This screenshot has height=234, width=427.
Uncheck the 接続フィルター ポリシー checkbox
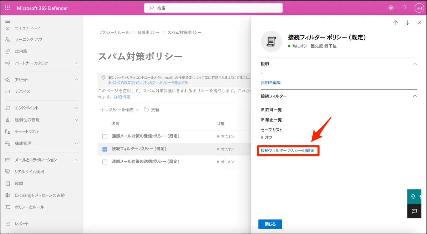[x=105, y=149]
